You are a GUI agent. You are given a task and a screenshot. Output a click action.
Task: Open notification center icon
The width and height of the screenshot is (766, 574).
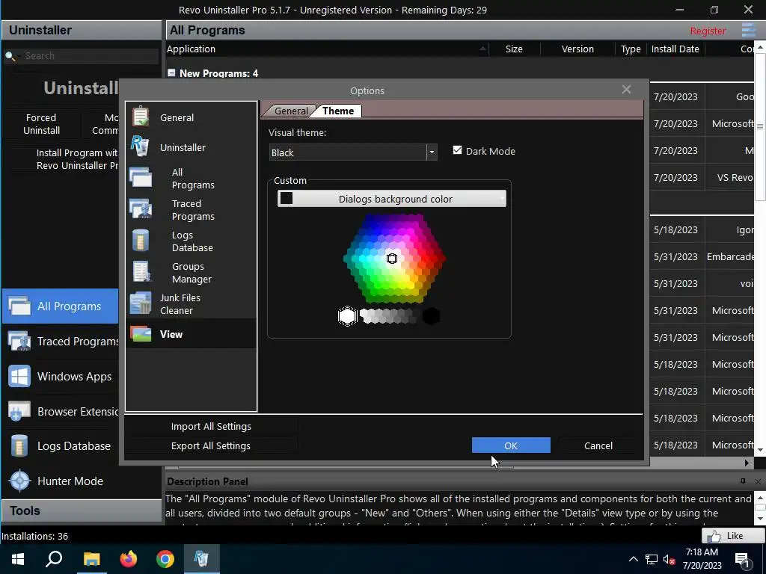743,559
